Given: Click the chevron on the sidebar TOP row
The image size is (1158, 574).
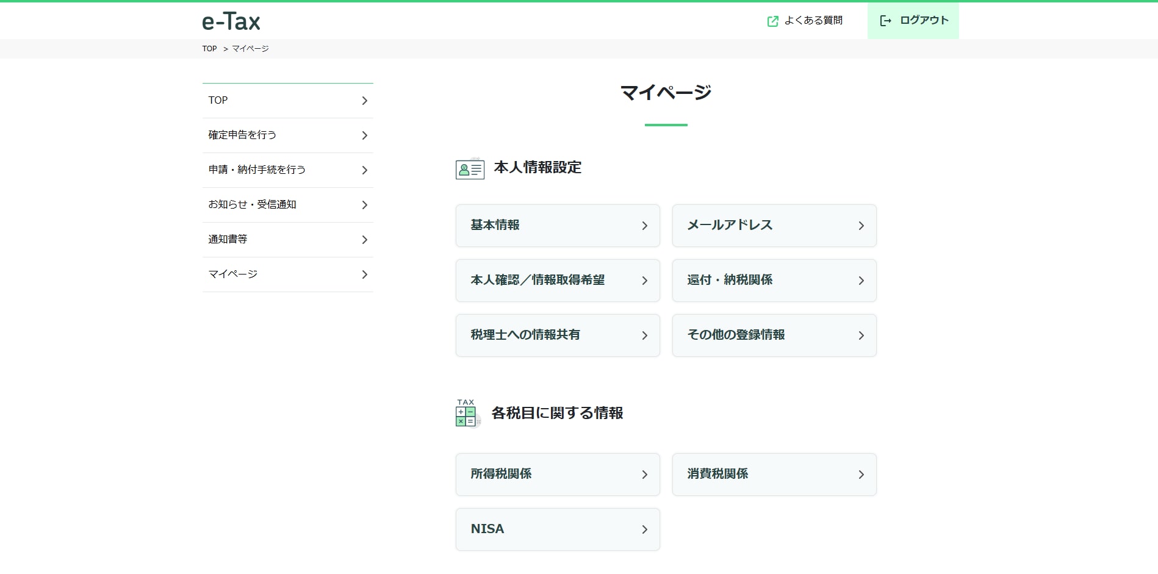Looking at the screenshot, I should 364,101.
